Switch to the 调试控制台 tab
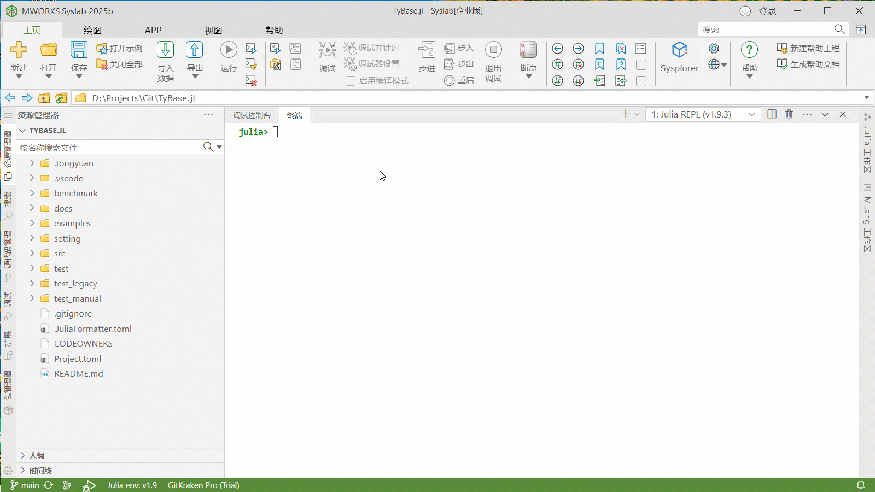875x492 pixels. coord(252,115)
